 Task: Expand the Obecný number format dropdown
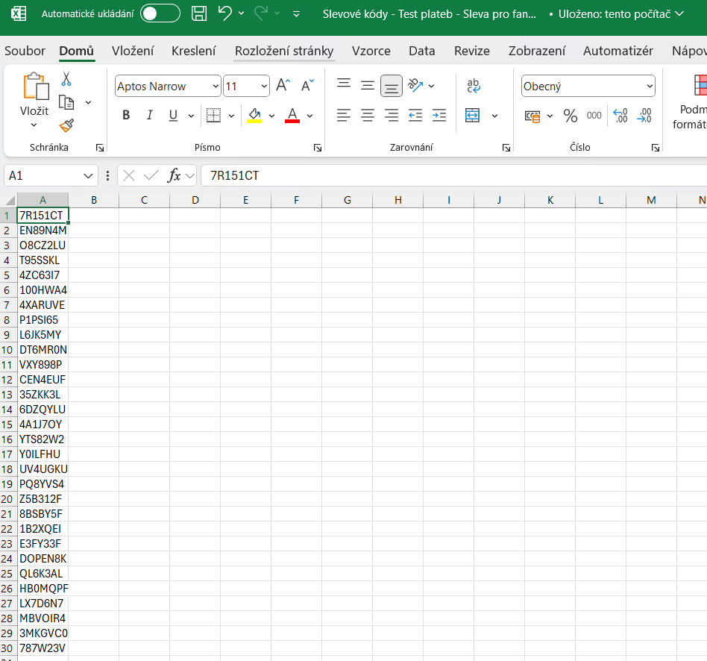tap(649, 87)
